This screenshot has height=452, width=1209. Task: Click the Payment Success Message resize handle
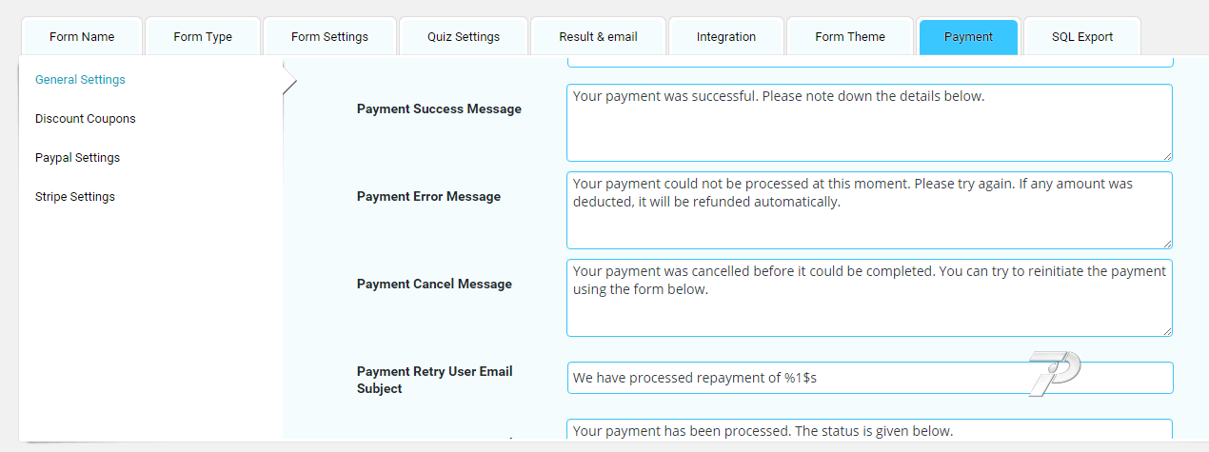(x=1166, y=155)
